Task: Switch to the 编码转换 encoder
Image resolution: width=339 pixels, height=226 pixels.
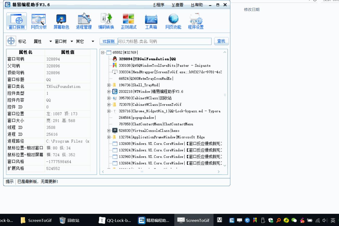Action: pyautogui.click(x=106, y=21)
